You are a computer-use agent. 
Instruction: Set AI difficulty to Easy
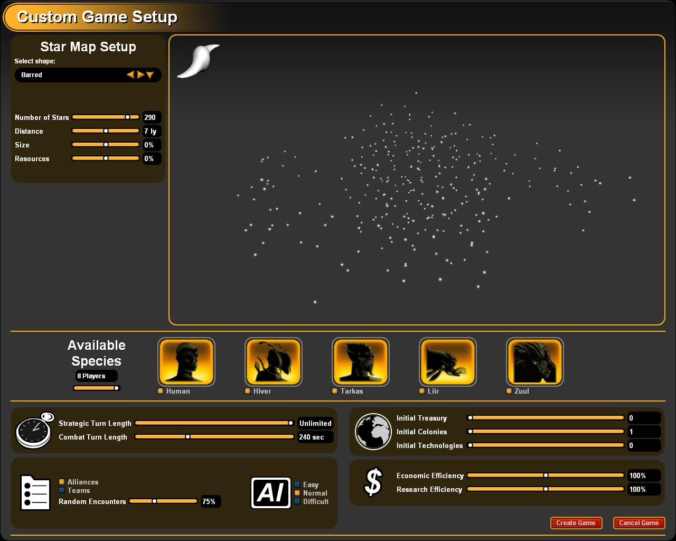click(x=297, y=484)
